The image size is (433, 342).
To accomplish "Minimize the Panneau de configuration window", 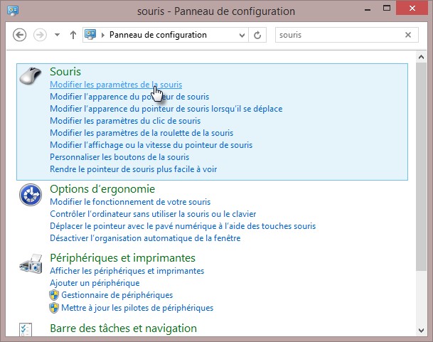I will coord(368,9).
